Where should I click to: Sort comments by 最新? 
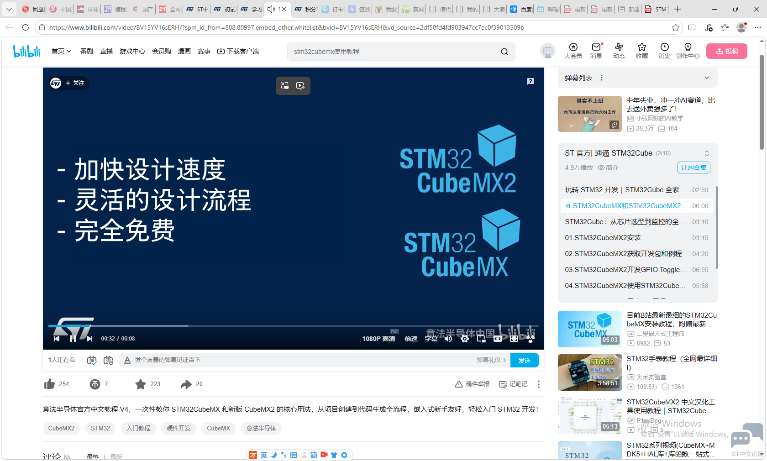tap(116, 456)
